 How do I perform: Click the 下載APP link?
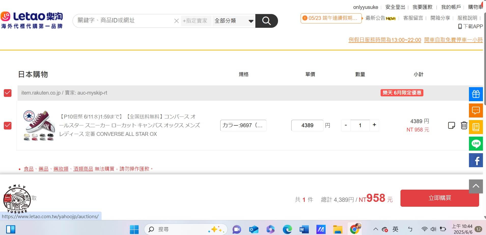click(x=470, y=27)
